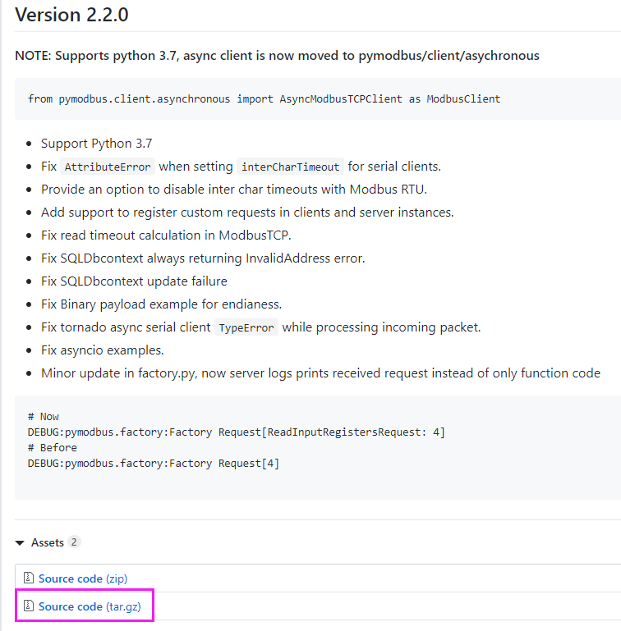Image resolution: width=621 pixels, height=631 pixels.
Task: Download Source code (zip) link
Action: (83, 578)
